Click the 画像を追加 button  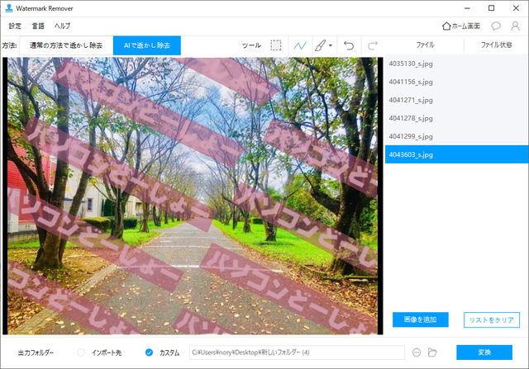click(420, 319)
